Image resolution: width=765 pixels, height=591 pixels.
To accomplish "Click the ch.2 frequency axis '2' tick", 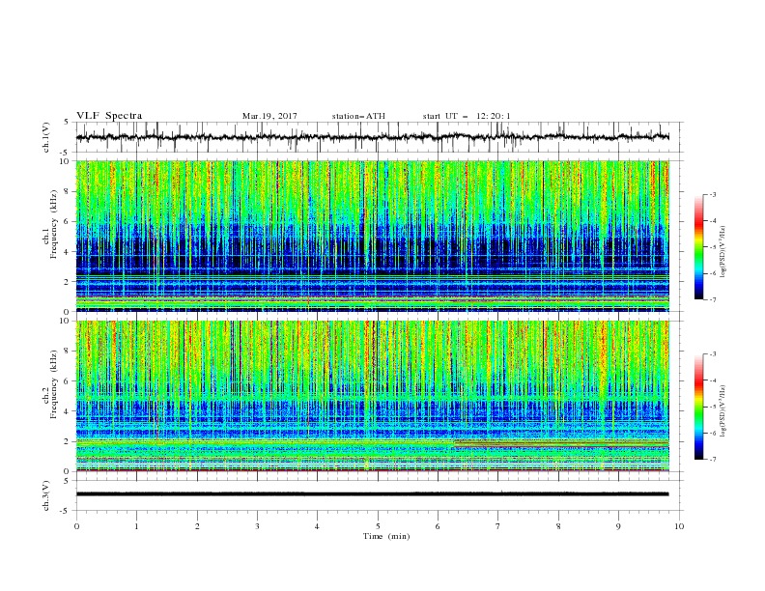I will [69, 441].
